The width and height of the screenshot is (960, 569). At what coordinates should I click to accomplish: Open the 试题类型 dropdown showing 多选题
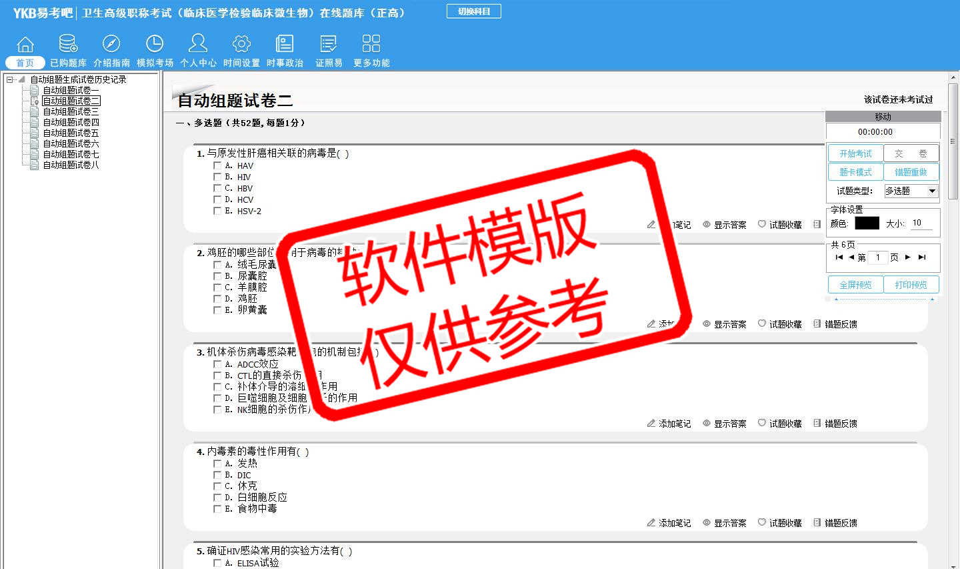(911, 191)
